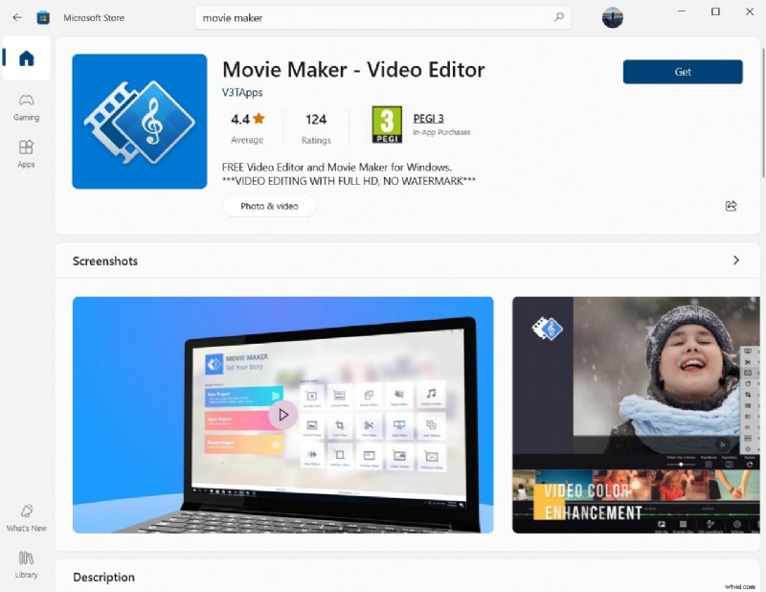Screen dimensions: 766x592
Task: Click the 124 Ratings count
Action: tap(316, 125)
